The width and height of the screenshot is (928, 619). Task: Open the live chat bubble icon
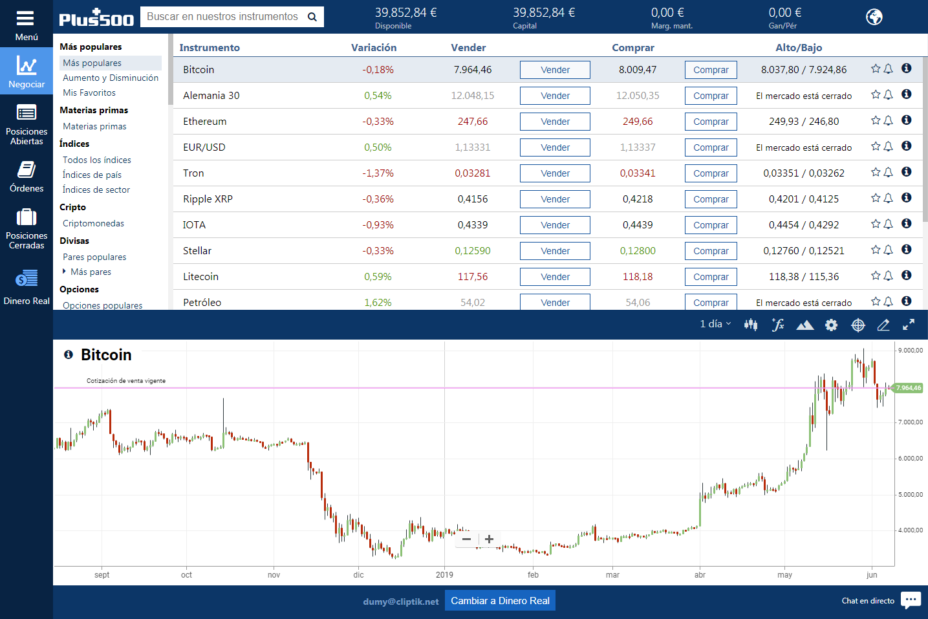pos(911,600)
